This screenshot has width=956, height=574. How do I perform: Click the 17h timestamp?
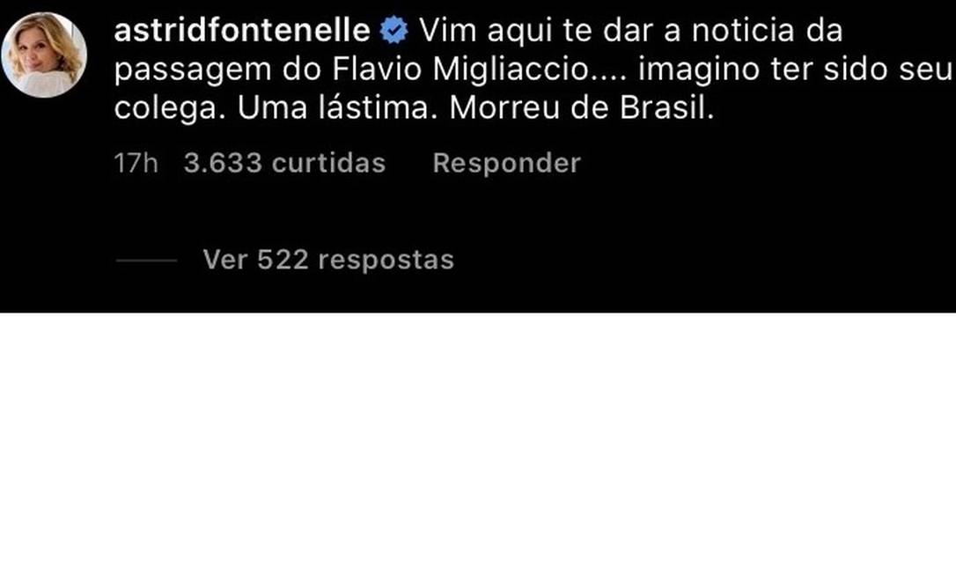coord(136,164)
